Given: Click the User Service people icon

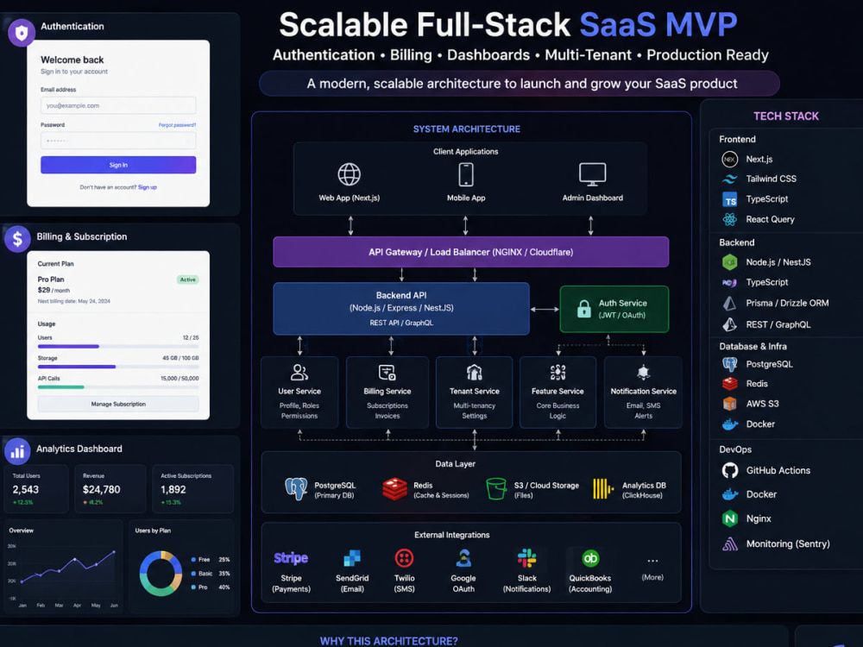Looking at the screenshot, I should (x=299, y=373).
